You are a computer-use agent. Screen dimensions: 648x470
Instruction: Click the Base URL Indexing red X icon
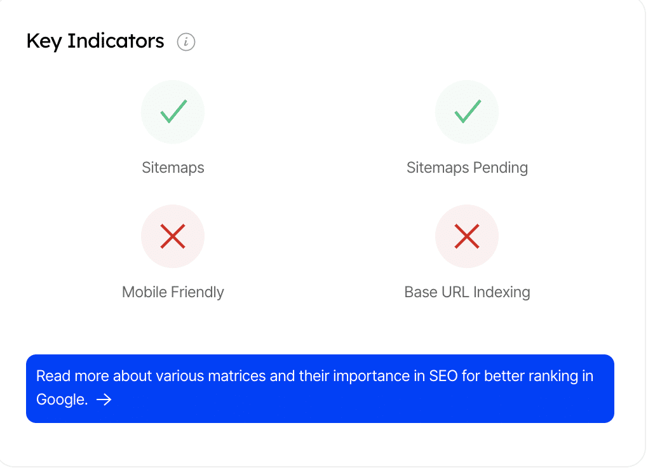pos(467,236)
